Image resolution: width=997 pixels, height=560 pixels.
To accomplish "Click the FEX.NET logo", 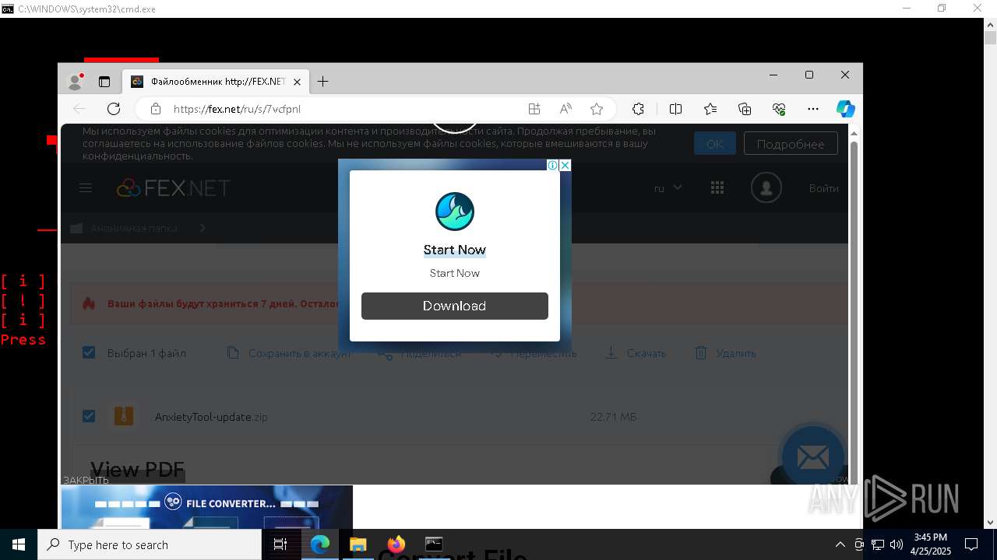I will pos(174,188).
